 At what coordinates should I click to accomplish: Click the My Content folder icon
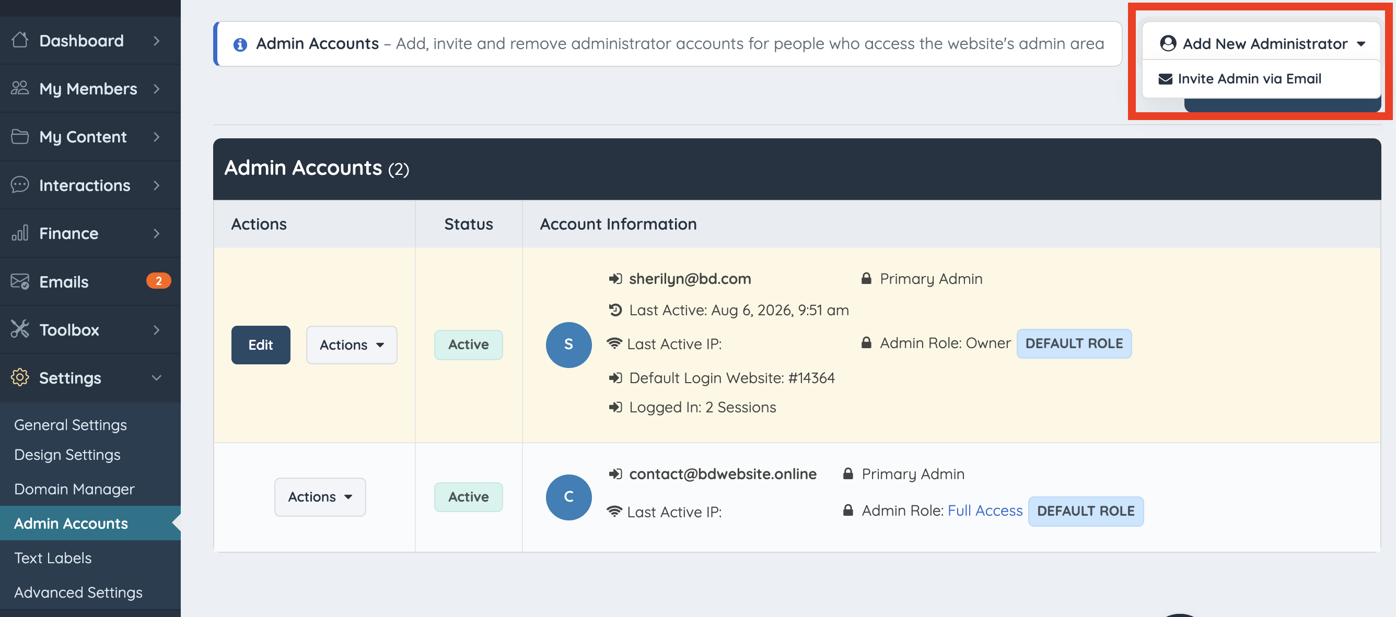(20, 136)
